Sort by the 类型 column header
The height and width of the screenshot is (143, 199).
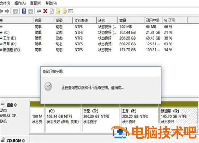tap(63, 20)
